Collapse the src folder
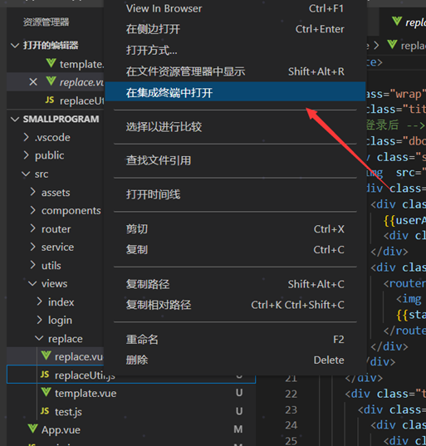 click(x=27, y=174)
